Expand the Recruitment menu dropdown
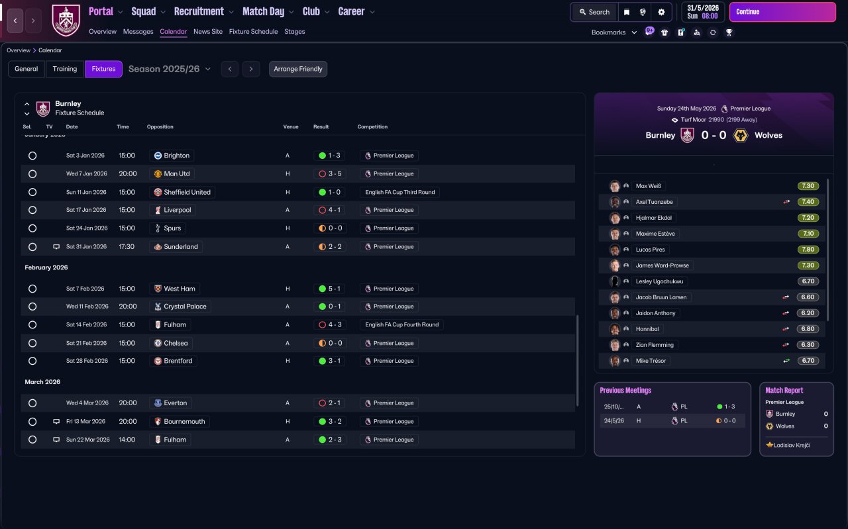Image resolution: width=848 pixels, height=529 pixels. (x=231, y=12)
